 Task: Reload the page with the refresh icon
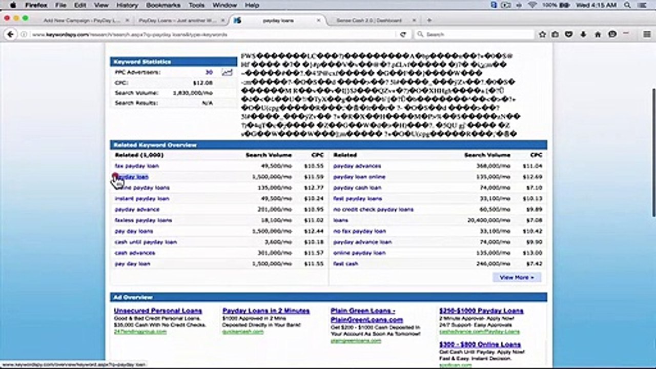(x=403, y=34)
